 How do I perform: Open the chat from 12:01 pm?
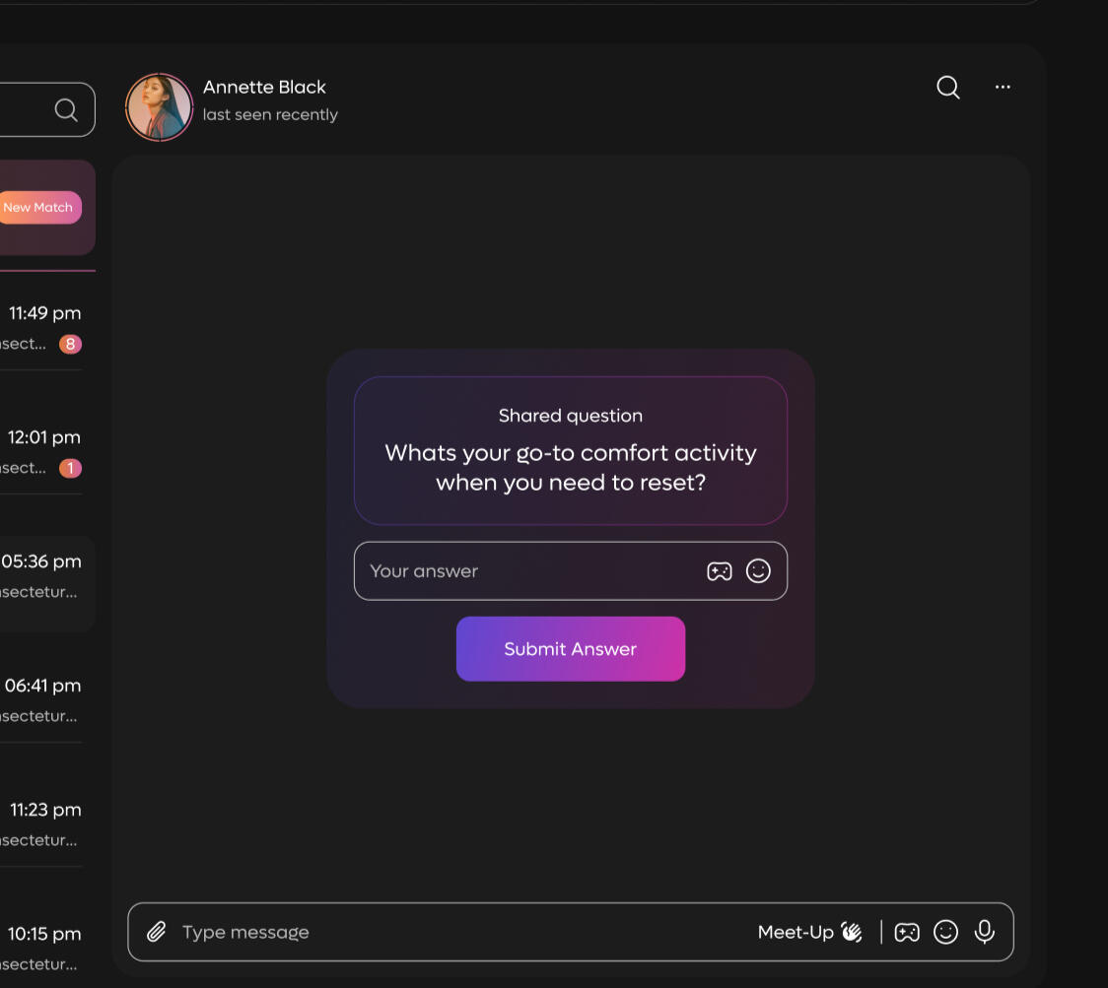pyautogui.click(x=44, y=451)
